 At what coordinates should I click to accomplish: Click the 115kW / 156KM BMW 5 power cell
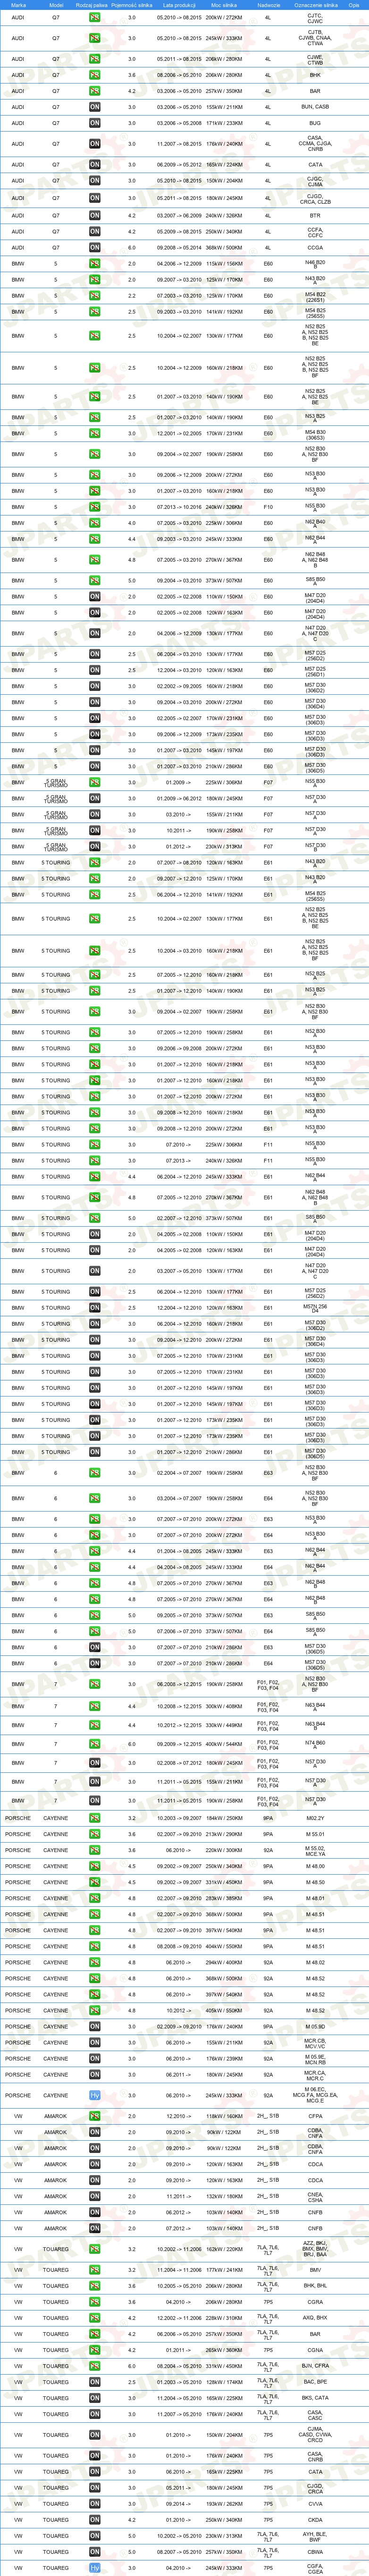223,264
